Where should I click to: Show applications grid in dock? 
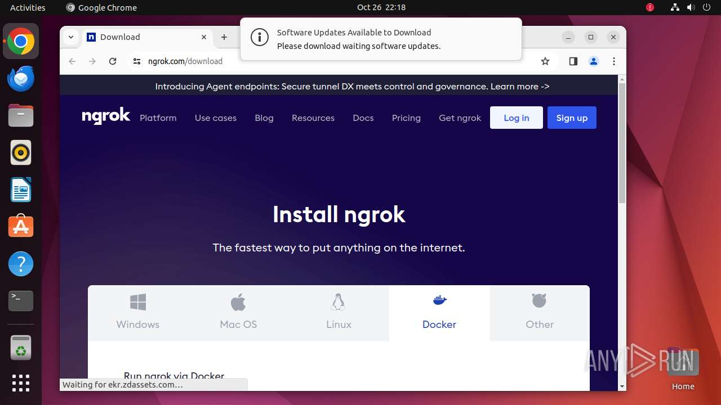click(21, 383)
